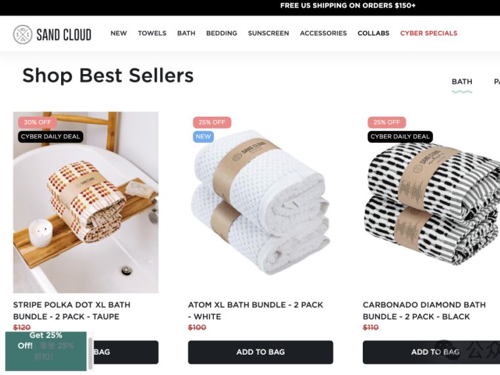Open Stripe Polka Dot XL Bath Bundle title
500x375 pixels.
coord(72,311)
